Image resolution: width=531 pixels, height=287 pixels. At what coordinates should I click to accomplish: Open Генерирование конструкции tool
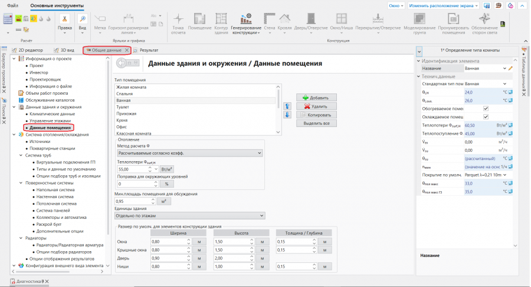point(246,22)
